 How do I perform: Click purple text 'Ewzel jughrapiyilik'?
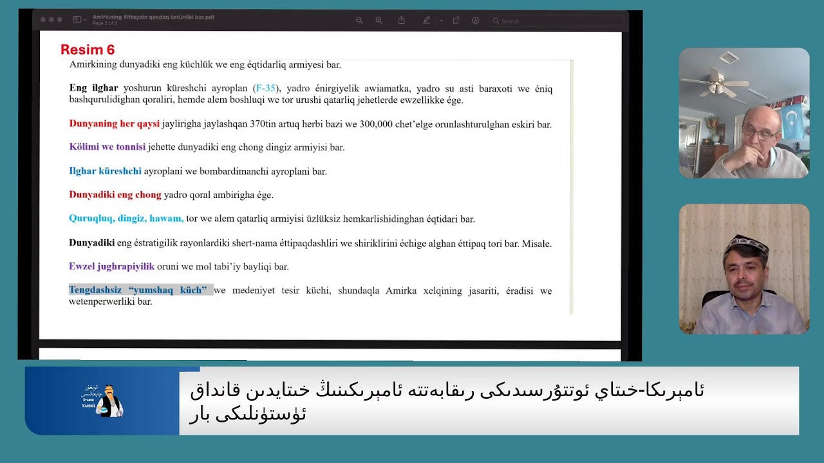point(112,266)
